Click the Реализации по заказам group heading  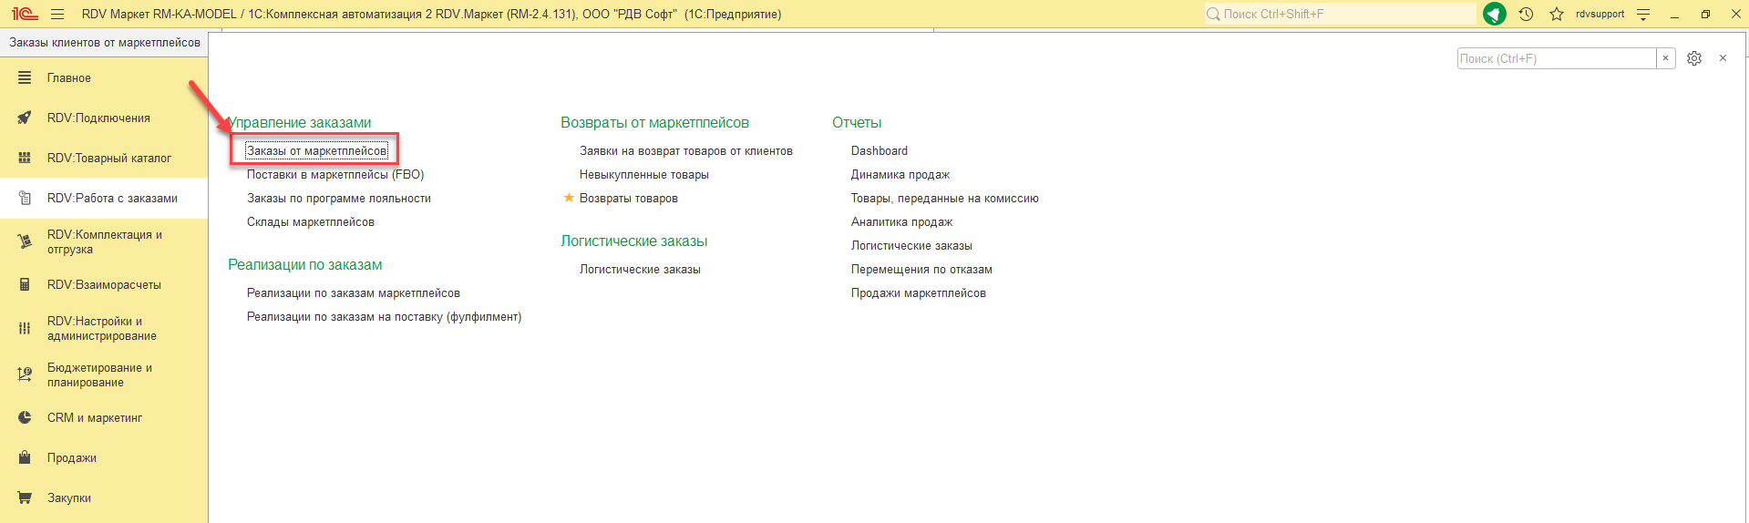click(305, 265)
